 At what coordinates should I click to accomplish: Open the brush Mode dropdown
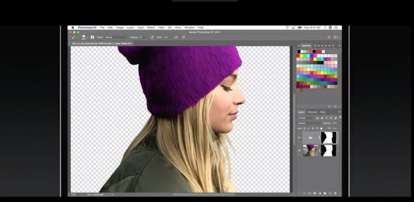point(116,37)
